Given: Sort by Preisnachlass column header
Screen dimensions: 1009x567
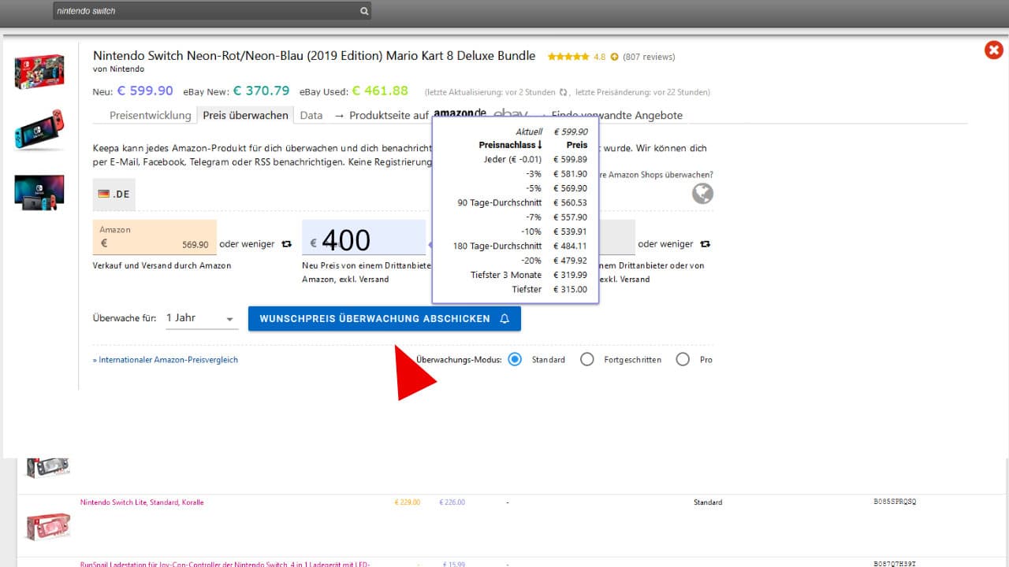Looking at the screenshot, I should [x=510, y=145].
